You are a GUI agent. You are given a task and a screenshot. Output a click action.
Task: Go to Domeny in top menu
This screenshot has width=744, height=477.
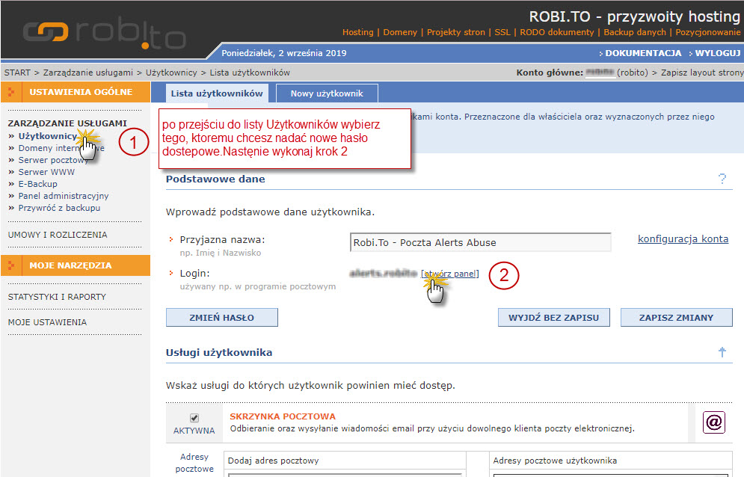point(400,32)
